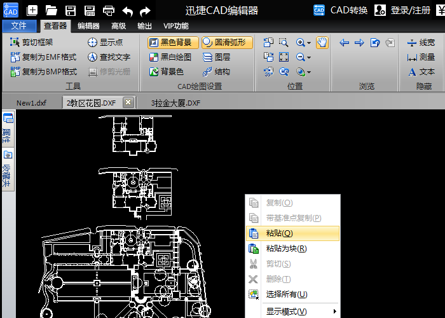Click the previous zoom view icon

(284, 72)
